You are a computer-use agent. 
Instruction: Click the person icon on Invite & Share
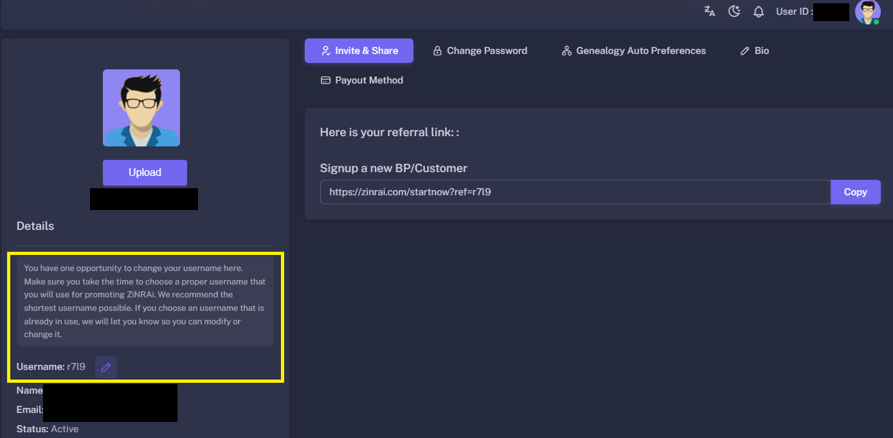325,51
